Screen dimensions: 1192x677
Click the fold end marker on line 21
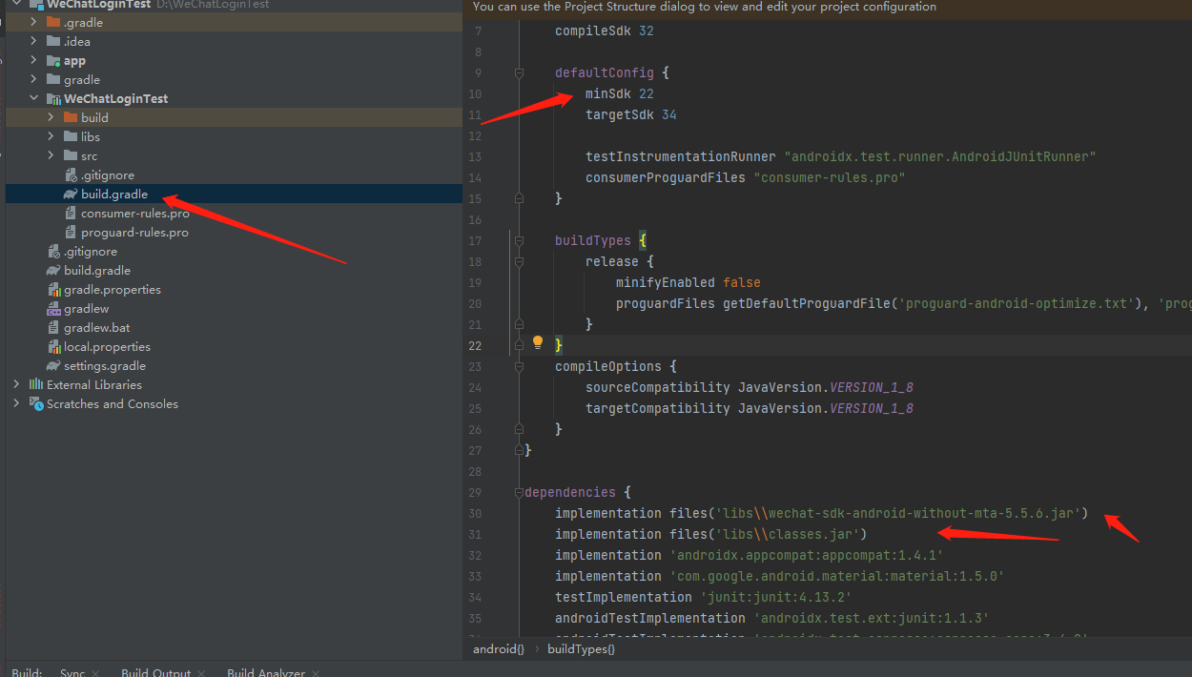pyautogui.click(x=519, y=324)
